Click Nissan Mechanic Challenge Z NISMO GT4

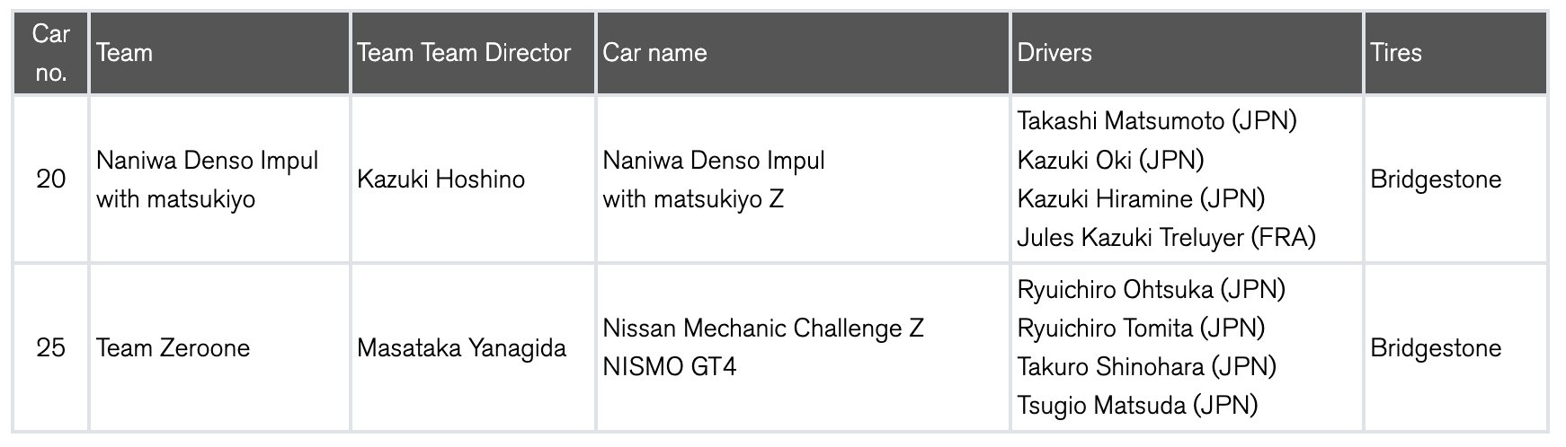pos(762,348)
